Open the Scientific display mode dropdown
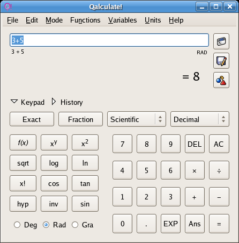The height and width of the screenshot is (243, 239). 137,119
